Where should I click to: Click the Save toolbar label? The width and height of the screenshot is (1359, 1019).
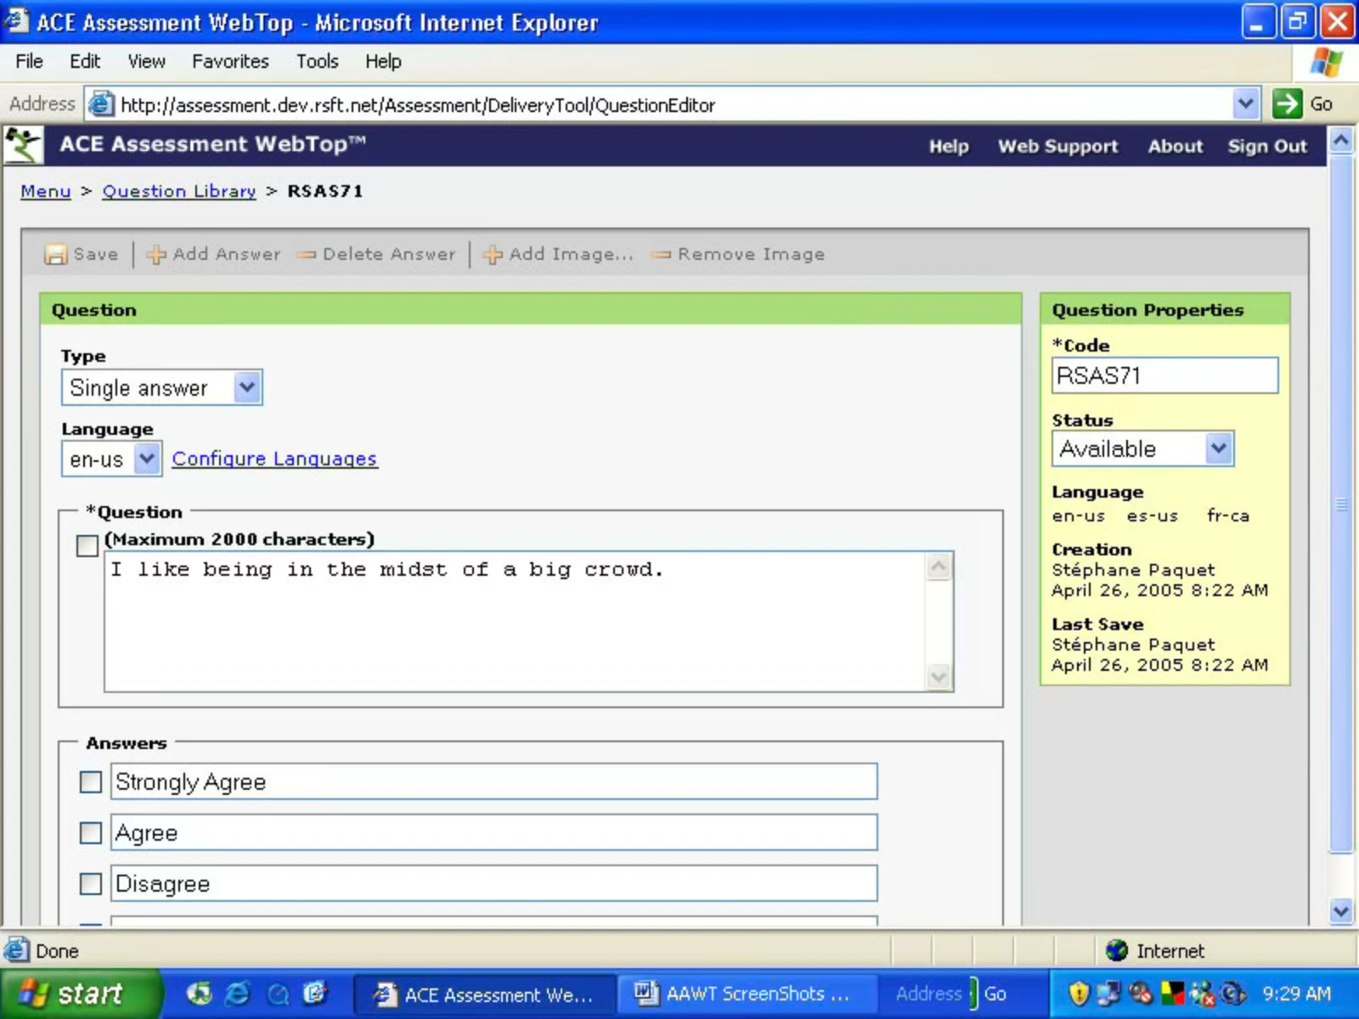96,254
